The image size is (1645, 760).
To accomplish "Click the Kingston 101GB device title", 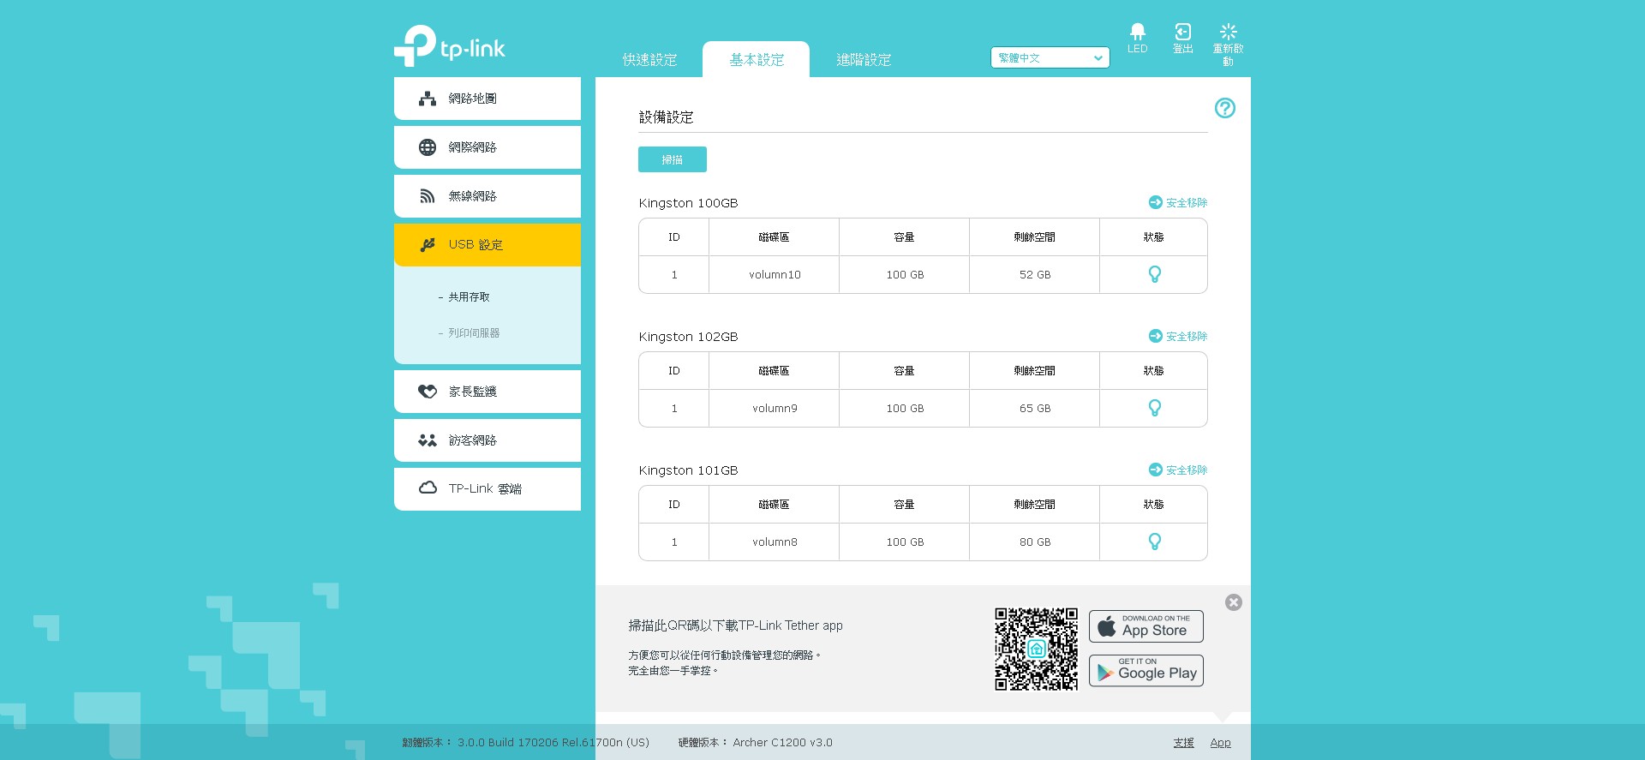I will point(688,470).
